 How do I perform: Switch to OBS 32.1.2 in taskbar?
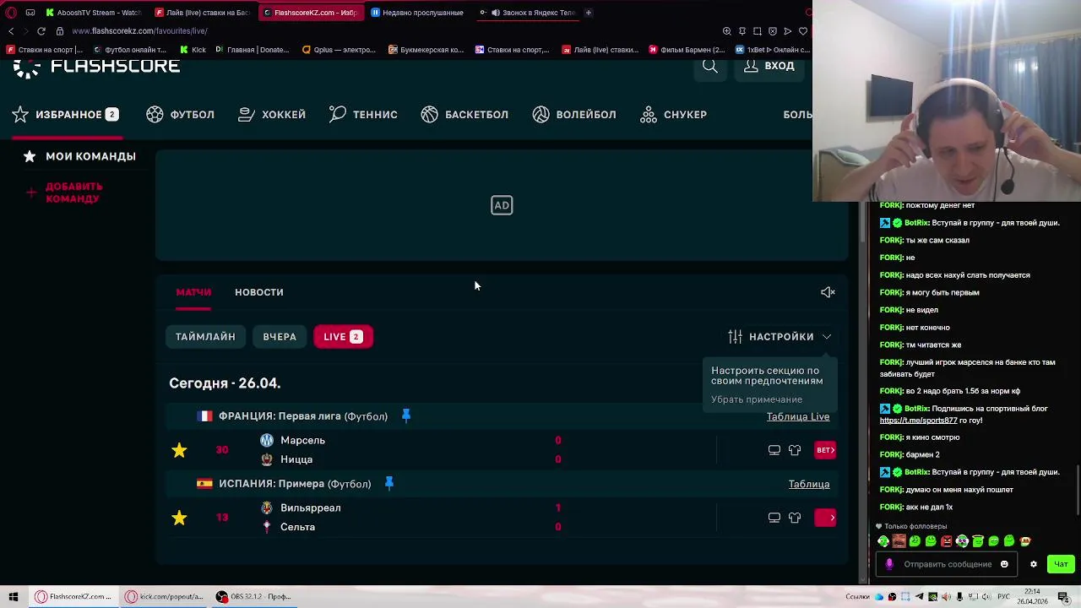(x=253, y=597)
